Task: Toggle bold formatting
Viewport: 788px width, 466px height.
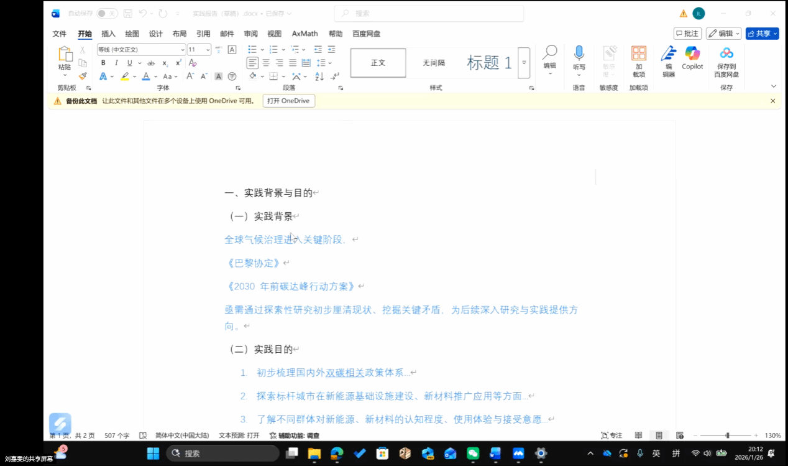Action: (x=103, y=63)
